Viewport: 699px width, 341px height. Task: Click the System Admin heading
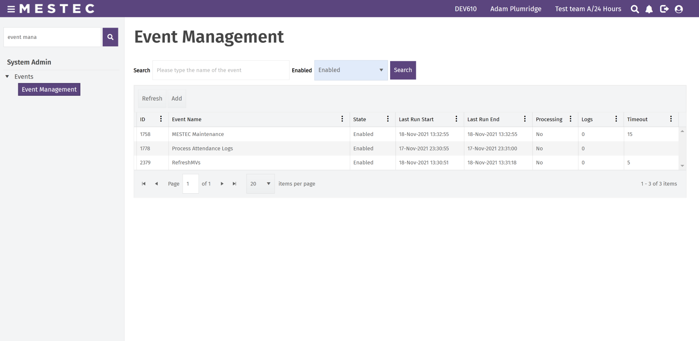coord(29,62)
